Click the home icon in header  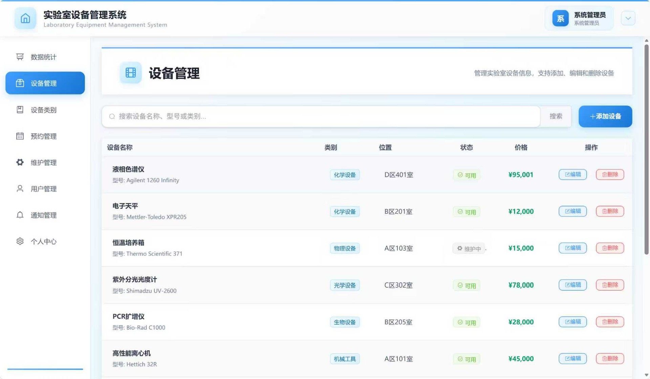click(25, 18)
